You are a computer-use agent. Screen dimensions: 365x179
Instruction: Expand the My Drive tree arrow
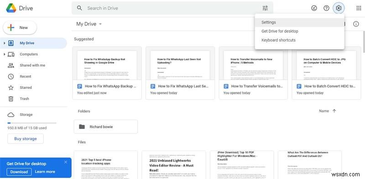click(x=4, y=43)
